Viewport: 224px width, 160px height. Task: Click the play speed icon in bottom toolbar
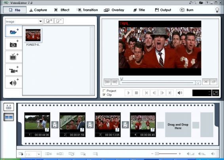pyautogui.click(x=21, y=154)
